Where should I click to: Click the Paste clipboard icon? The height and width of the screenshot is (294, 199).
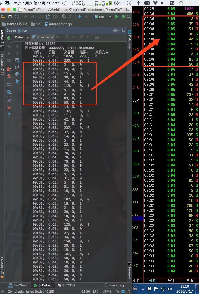pos(55,17)
